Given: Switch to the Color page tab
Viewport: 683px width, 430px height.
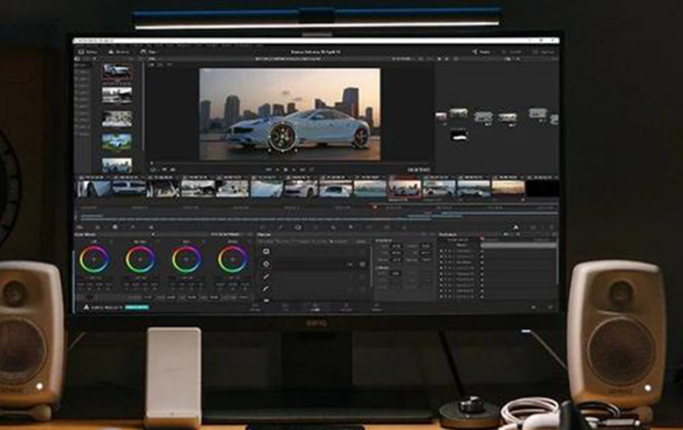Looking at the screenshot, I should [315, 308].
